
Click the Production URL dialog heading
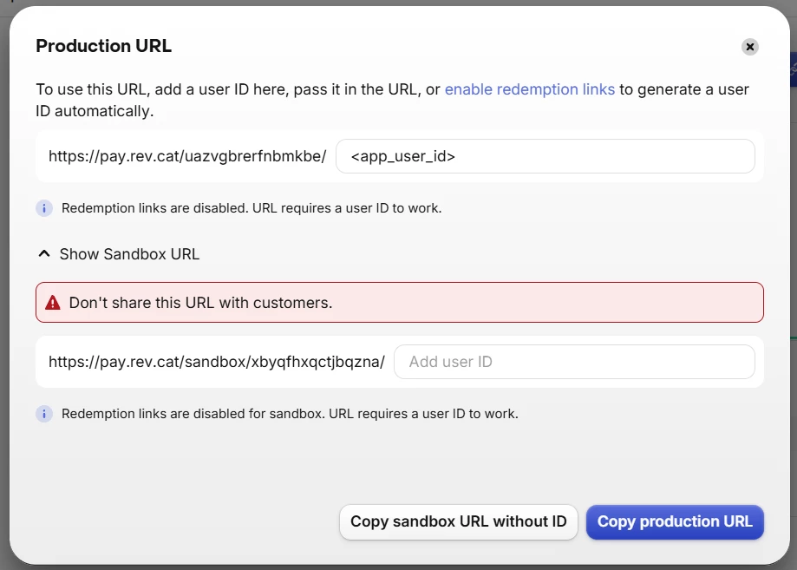[103, 47]
